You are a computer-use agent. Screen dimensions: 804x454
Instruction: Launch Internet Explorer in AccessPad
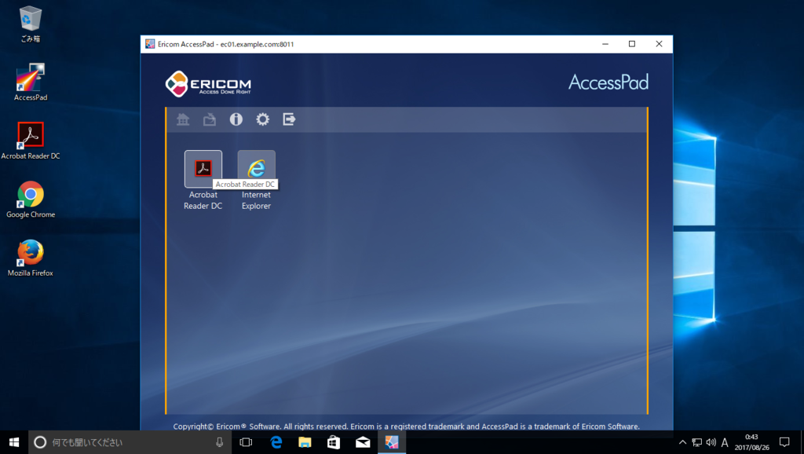tap(257, 169)
